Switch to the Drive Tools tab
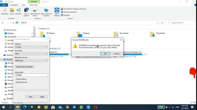Screen dimensions: 197x110 click(34, 5)
